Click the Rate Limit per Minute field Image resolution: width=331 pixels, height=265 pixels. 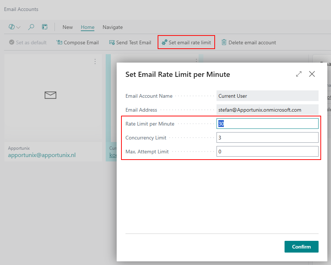pyautogui.click(x=267, y=124)
